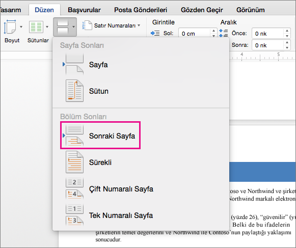296x248 pixels.
Task: Click the Sayfa break icon
Action: pos(74,65)
